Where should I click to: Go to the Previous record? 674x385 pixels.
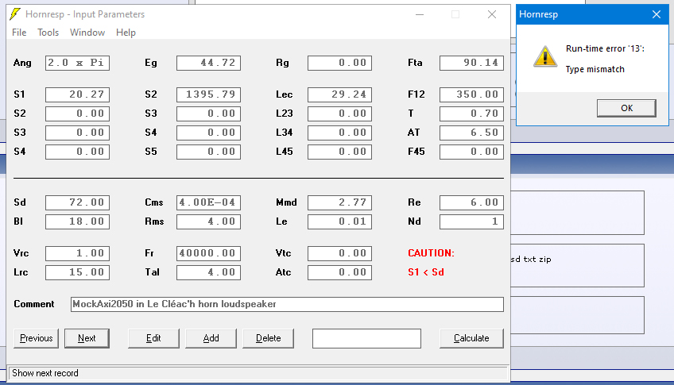point(36,338)
